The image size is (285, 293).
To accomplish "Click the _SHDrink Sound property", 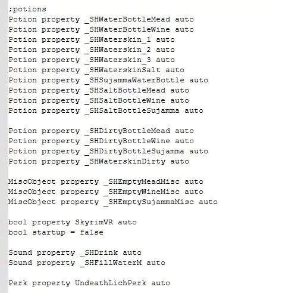I will click(x=99, y=253).
